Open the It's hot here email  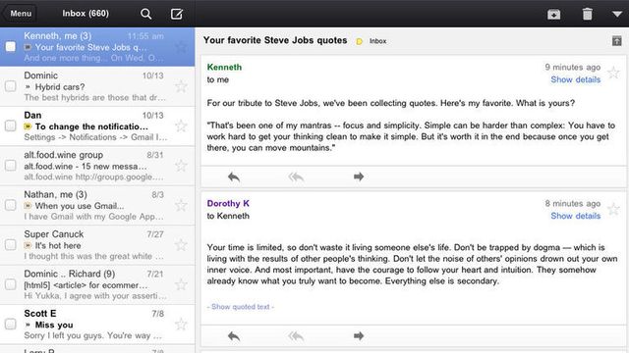[x=97, y=244]
